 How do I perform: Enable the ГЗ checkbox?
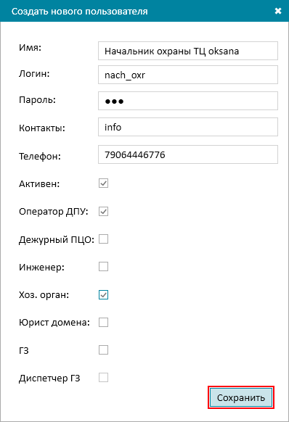104,350
